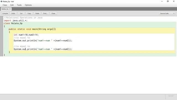Viewport: 177px width, 100px height.
Task: Click the 'class Relate_Op' declaration
Action: [13, 23]
